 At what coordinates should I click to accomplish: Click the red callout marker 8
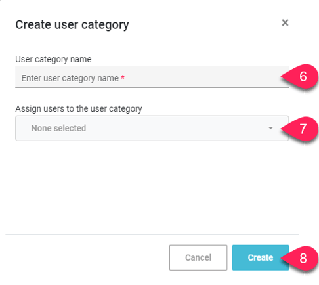301,258
